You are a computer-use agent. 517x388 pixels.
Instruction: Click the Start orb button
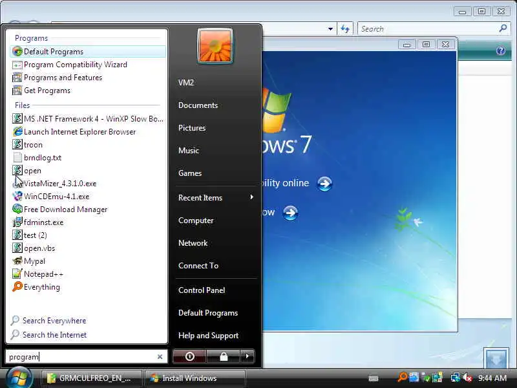click(x=19, y=378)
